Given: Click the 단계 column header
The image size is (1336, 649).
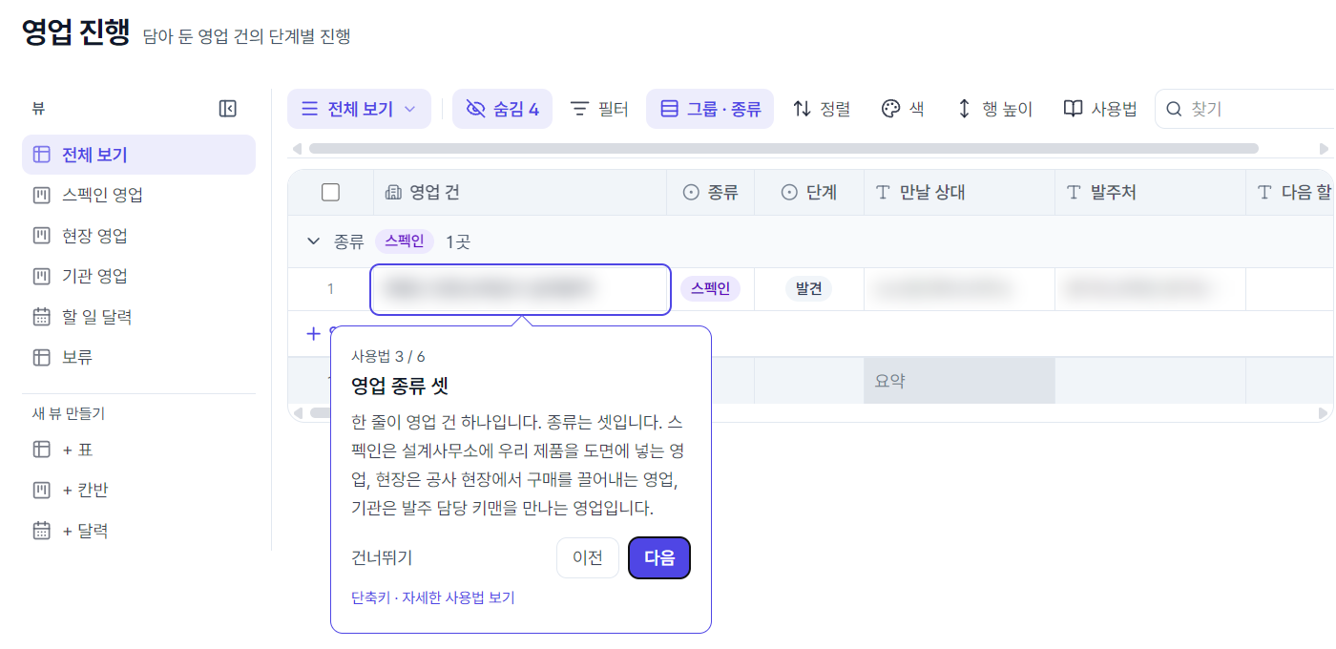Looking at the screenshot, I should click(809, 193).
